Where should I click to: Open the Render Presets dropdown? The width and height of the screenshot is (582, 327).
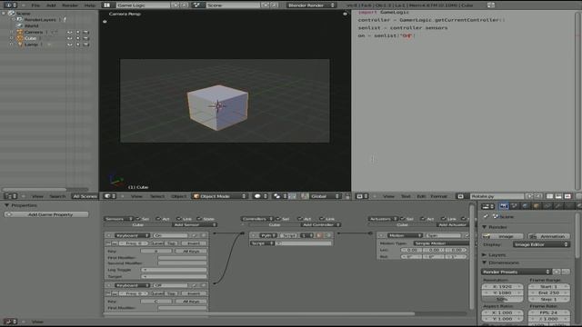point(516,272)
